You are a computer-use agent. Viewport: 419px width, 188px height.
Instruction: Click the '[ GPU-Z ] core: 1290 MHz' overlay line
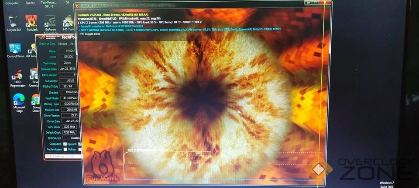[140, 22]
